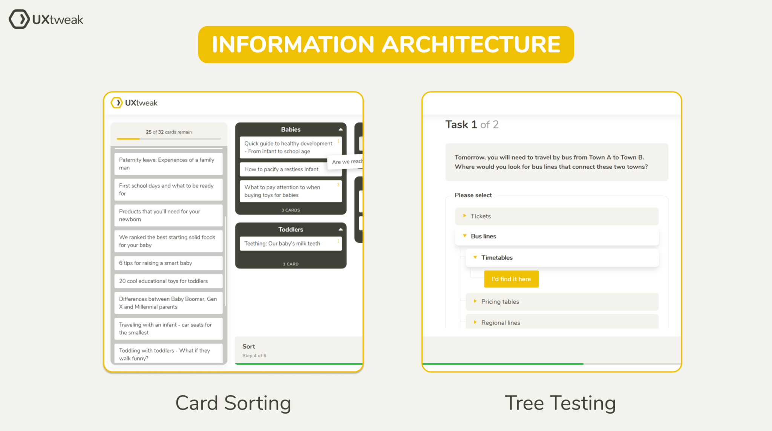Screen dimensions: 772x431
Task: Collapse the Toddlers category with its arrow
Action: point(341,229)
